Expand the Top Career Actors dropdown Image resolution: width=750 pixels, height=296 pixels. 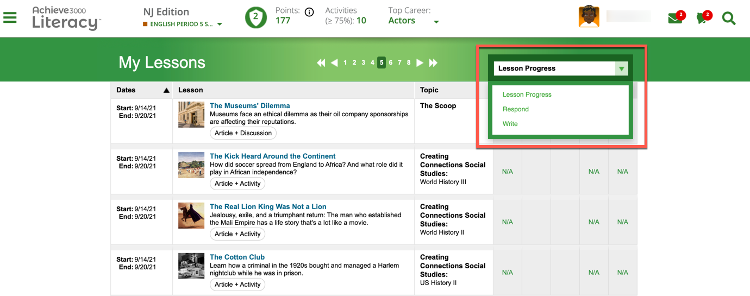click(436, 22)
